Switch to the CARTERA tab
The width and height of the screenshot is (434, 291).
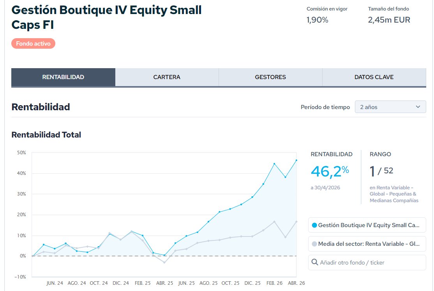[x=167, y=77]
